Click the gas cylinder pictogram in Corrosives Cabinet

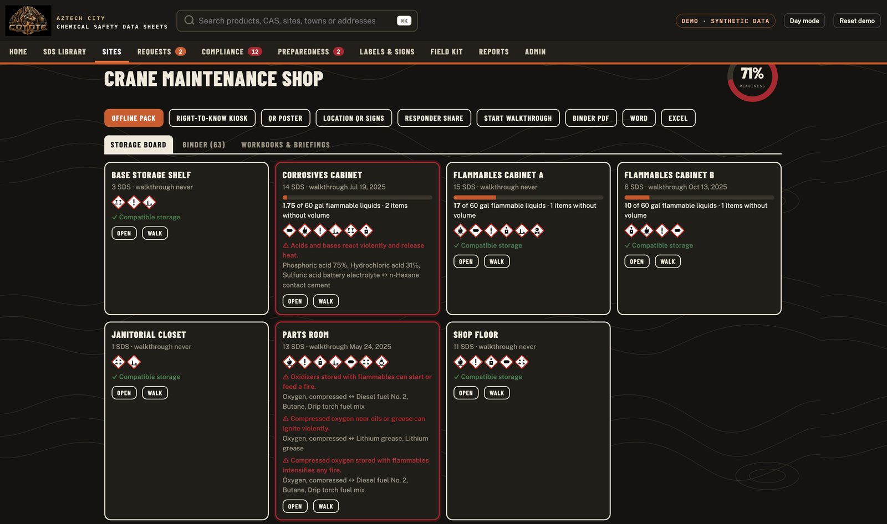[289, 230]
